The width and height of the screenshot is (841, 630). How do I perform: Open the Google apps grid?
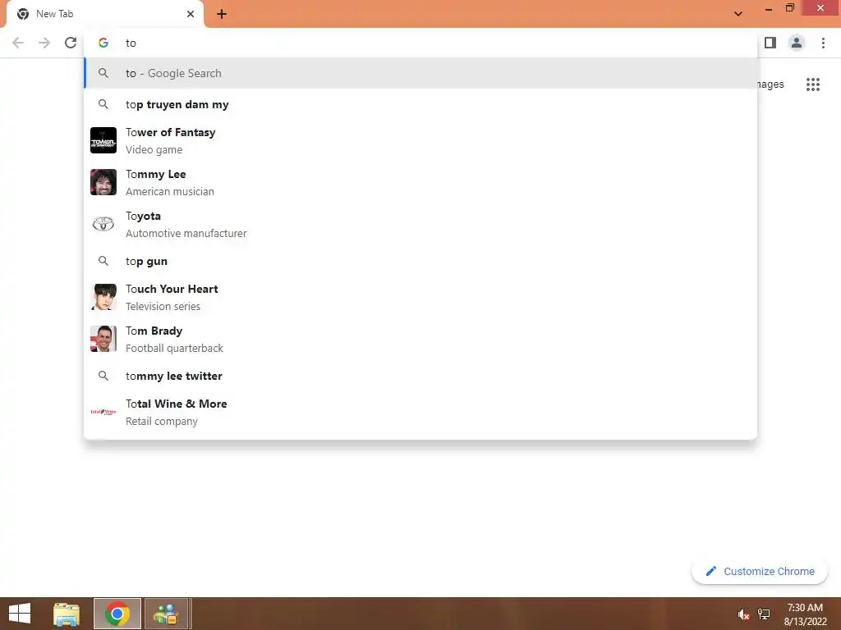(813, 84)
